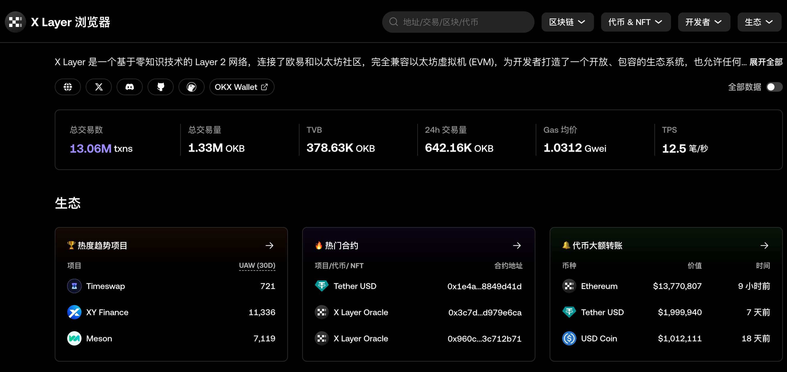Open the 开发者 dropdown

(x=704, y=22)
